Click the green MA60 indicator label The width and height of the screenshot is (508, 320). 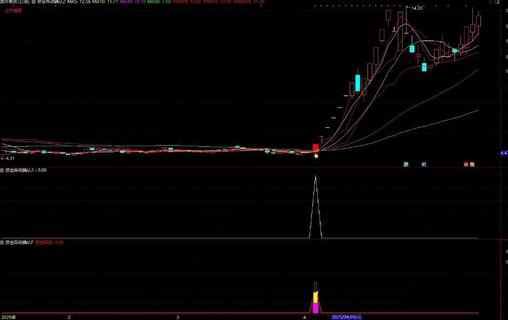(x=158, y=2)
